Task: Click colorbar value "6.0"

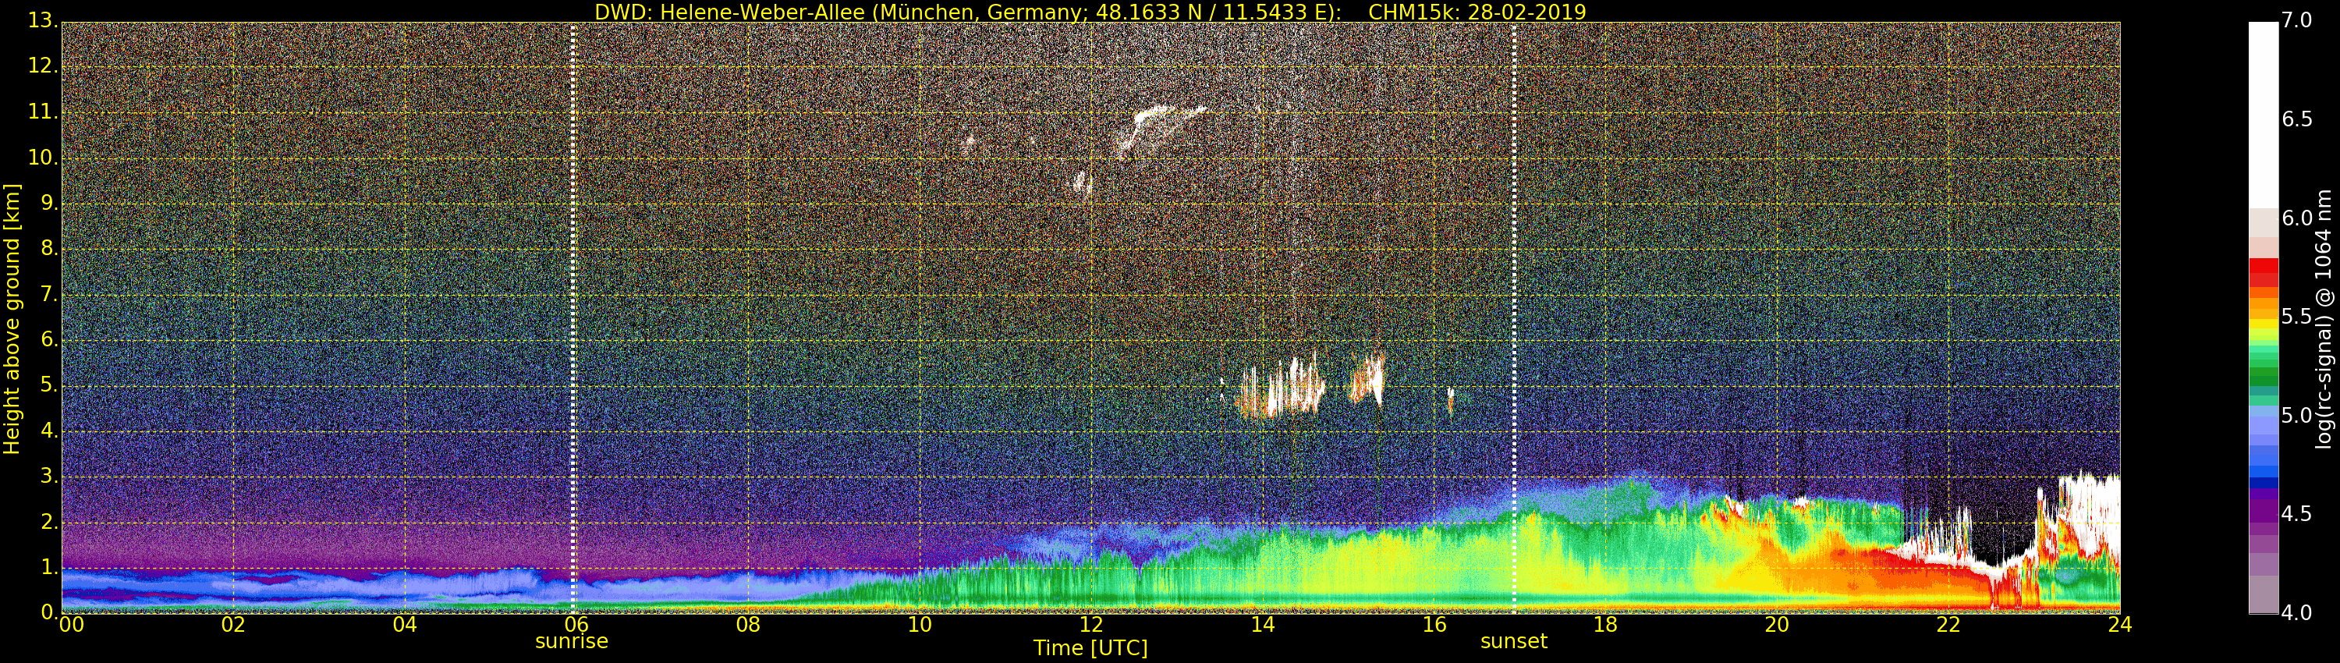Action: tap(2296, 218)
